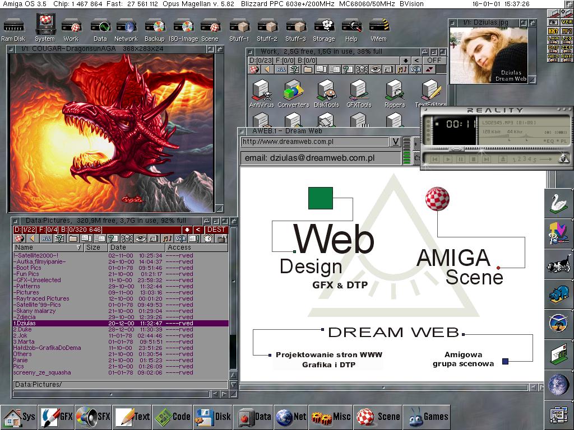Open the down-arrow menu in Data:Pictures lister

pos(187,230)
